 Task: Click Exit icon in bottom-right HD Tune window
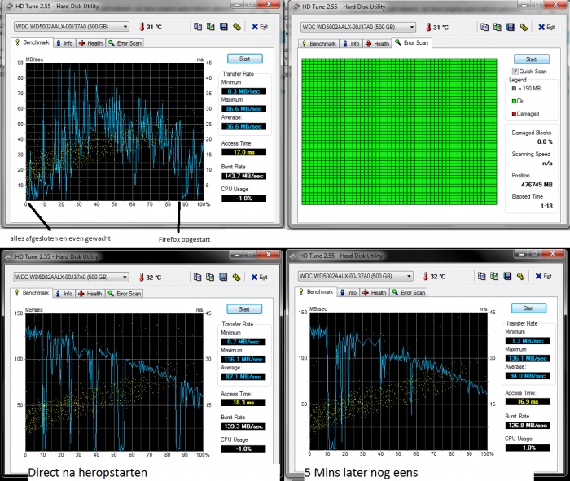click(539, 276)
